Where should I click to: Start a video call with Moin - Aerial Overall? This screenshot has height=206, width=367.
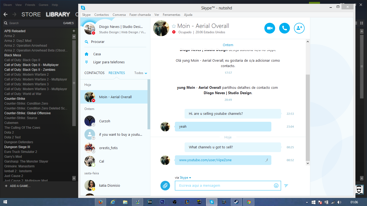(270, 28)
